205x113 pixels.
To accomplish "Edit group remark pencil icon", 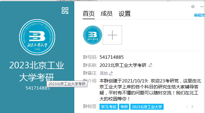I will [x=111, y=73].
